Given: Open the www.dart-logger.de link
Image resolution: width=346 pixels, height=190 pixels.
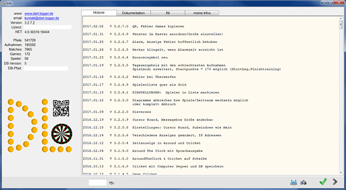Looking at the screenshot, I should (x=39, y=13).
